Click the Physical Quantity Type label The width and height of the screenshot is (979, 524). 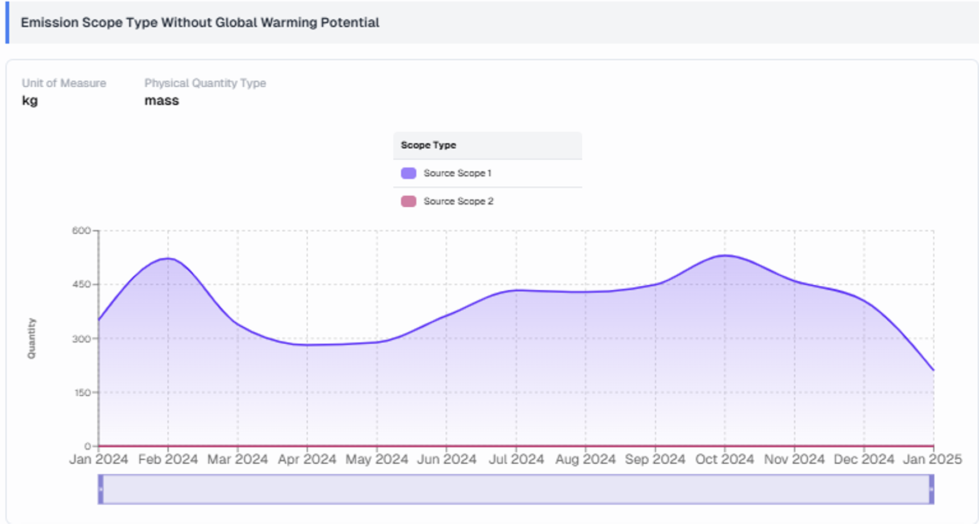[205, 83]
